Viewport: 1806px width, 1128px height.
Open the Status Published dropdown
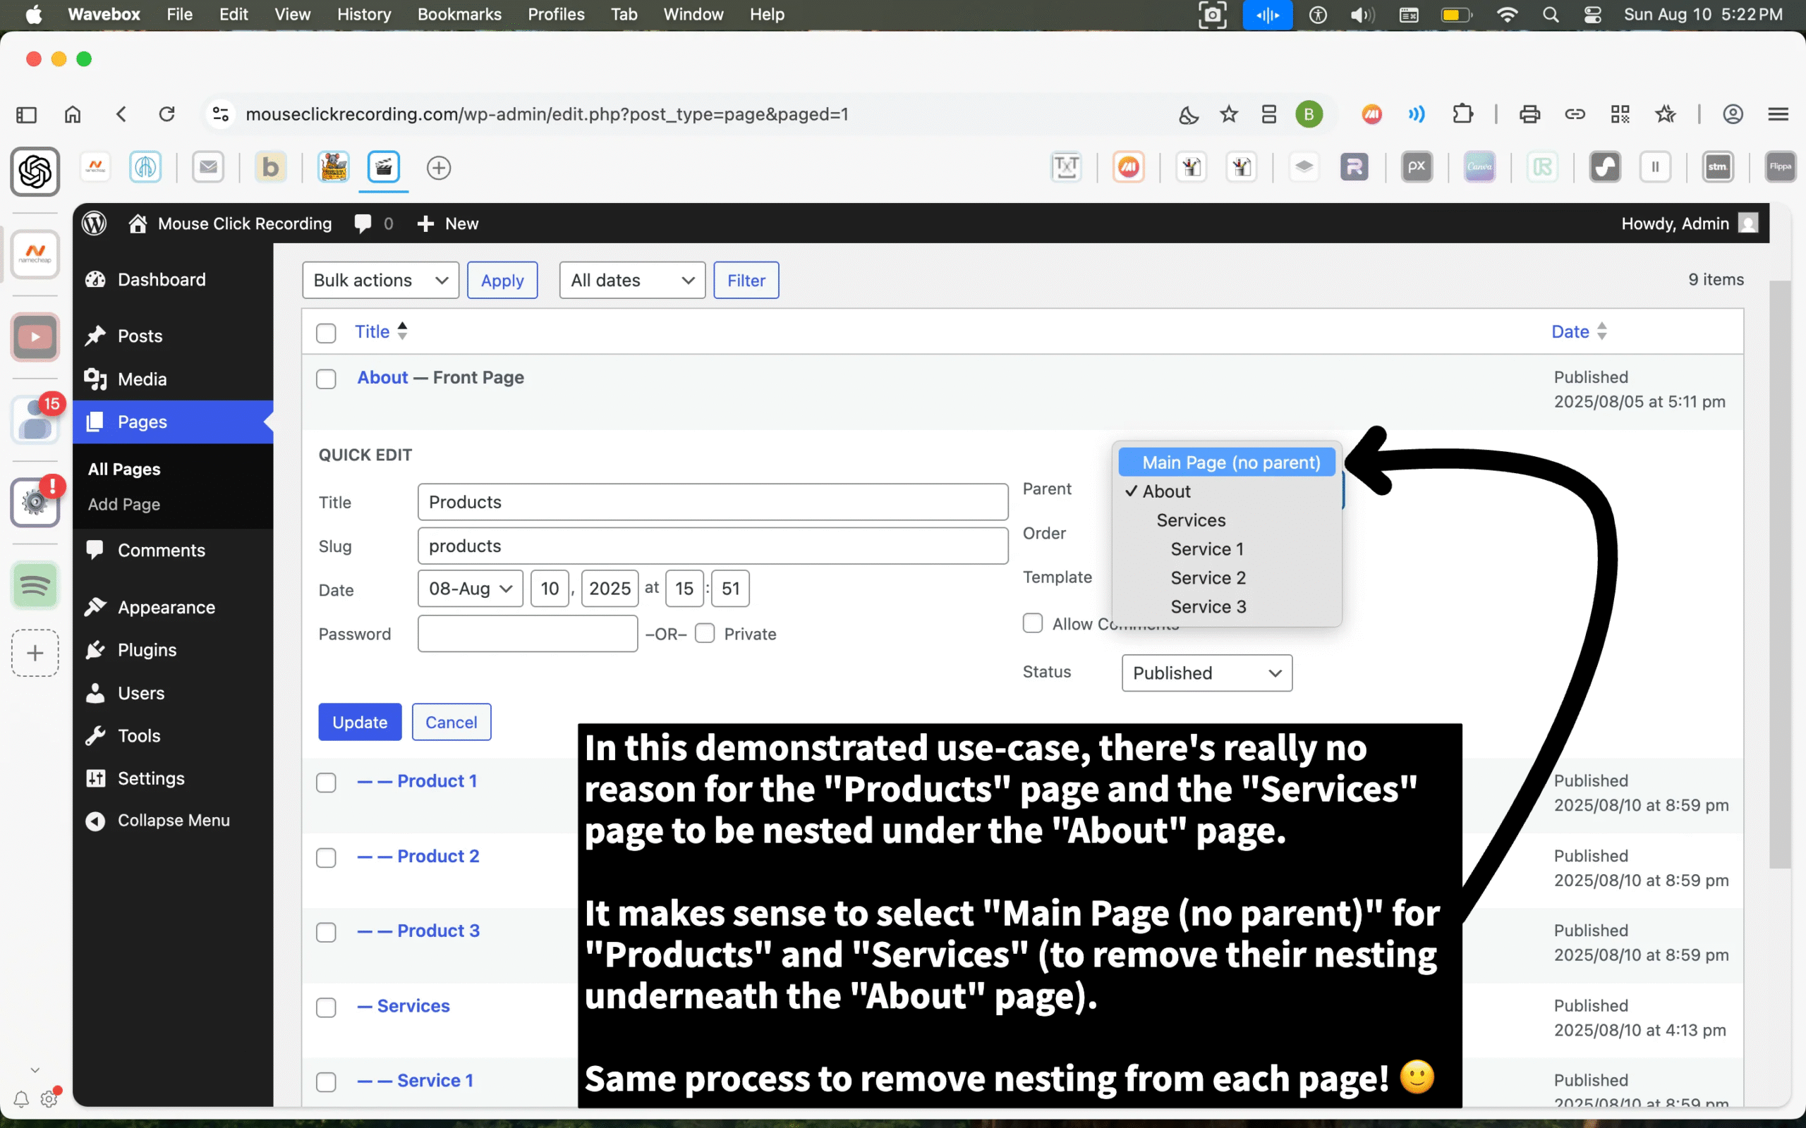(1206, 673)
